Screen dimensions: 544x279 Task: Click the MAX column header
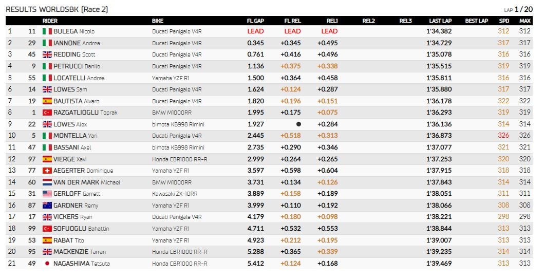[525, 21]
